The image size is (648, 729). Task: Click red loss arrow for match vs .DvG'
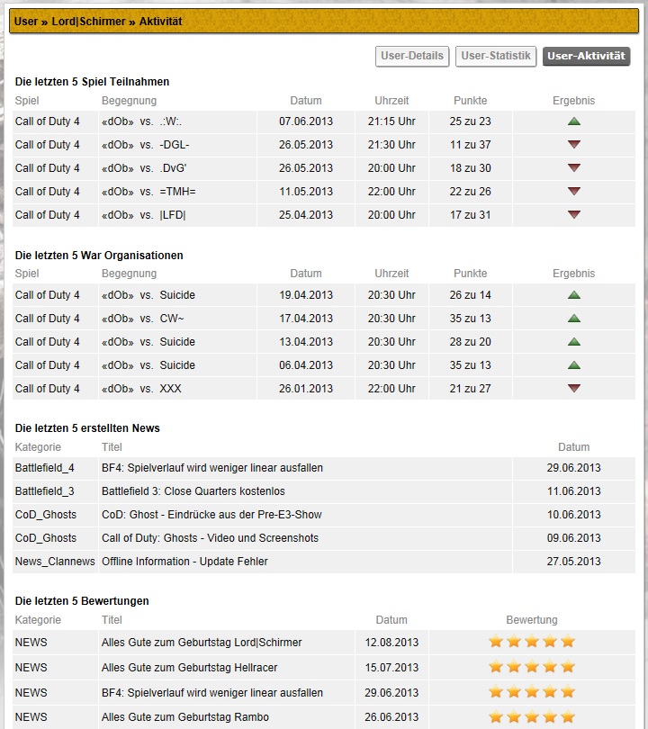point(574,167)
